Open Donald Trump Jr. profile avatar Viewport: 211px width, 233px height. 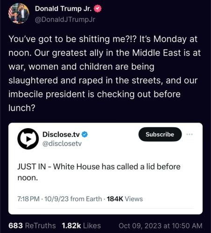point(19,14)
